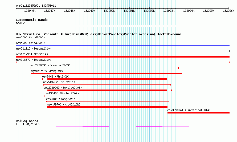Select the 132952k ruler label
237x142 pixels.
149,11
